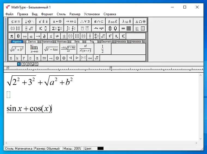207x154 pixels.
Task: Switch to the Derivs tab
Action: click(x=32, y=42)
